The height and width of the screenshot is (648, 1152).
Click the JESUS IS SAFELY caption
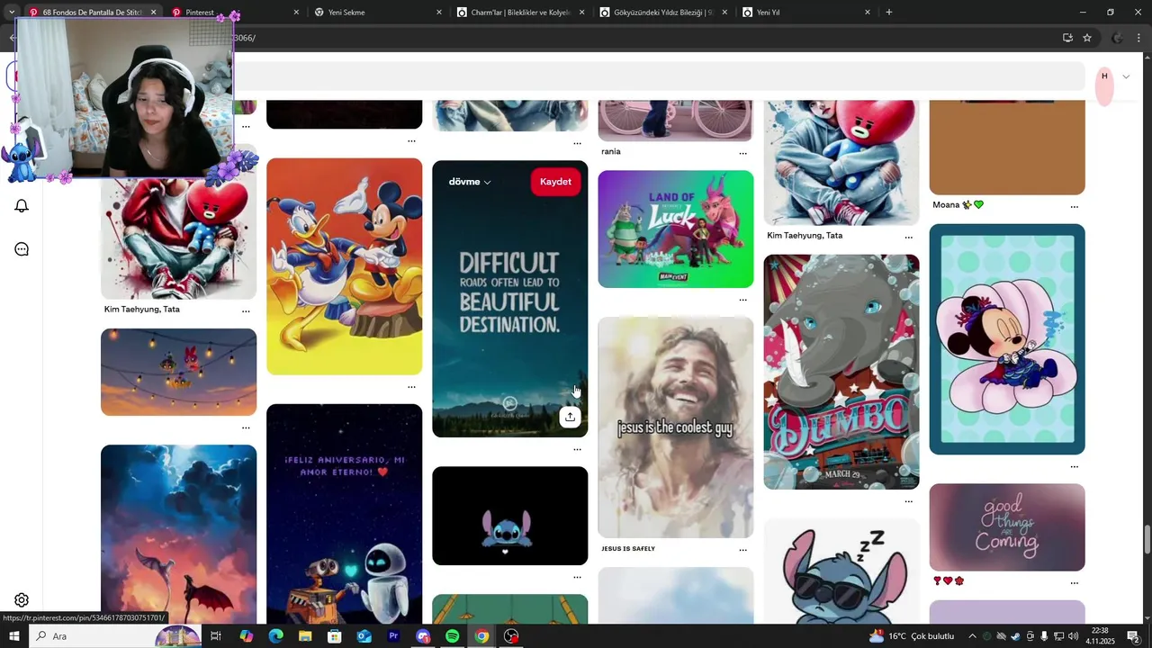coord(628,548)
